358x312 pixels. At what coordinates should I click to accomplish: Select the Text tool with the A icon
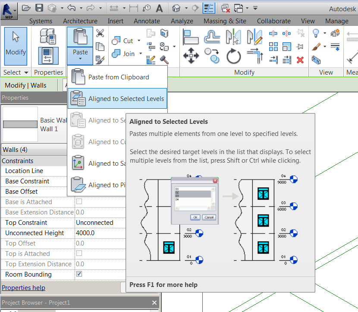coord(159,9)
